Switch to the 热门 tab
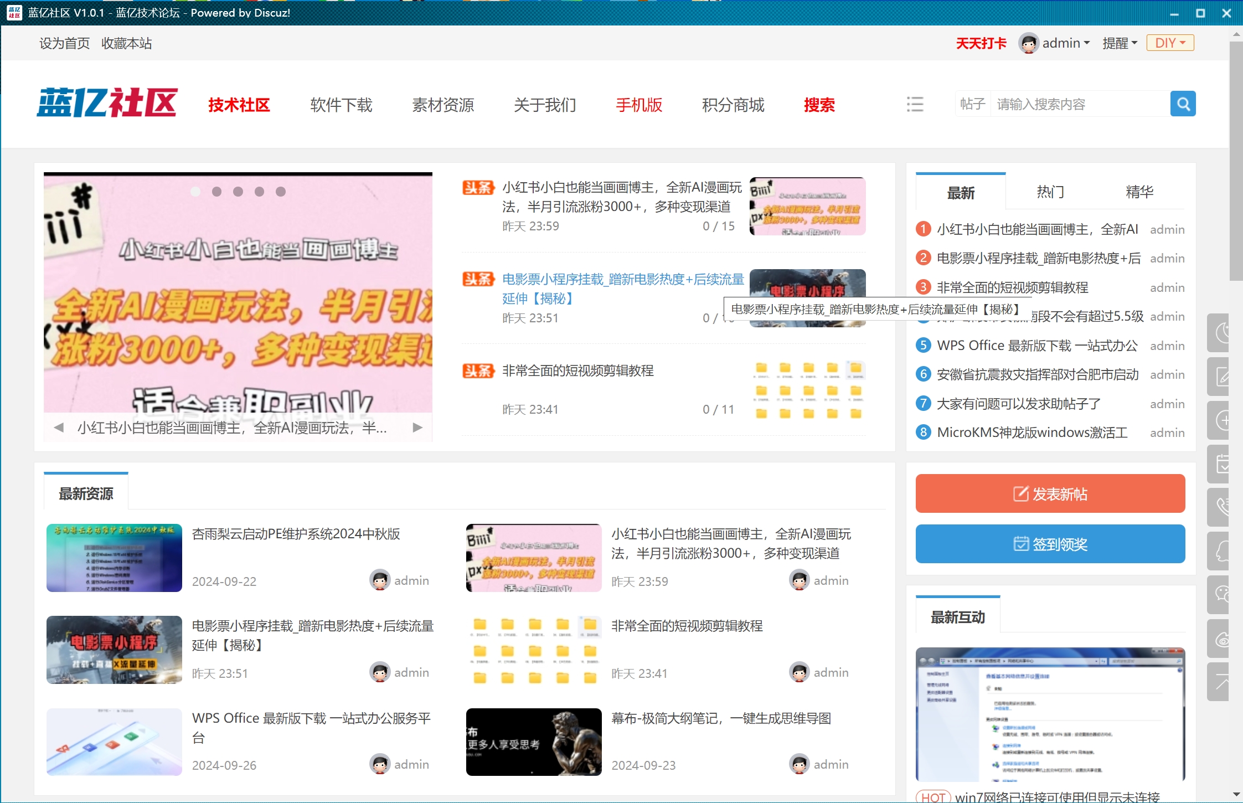 1050,192
